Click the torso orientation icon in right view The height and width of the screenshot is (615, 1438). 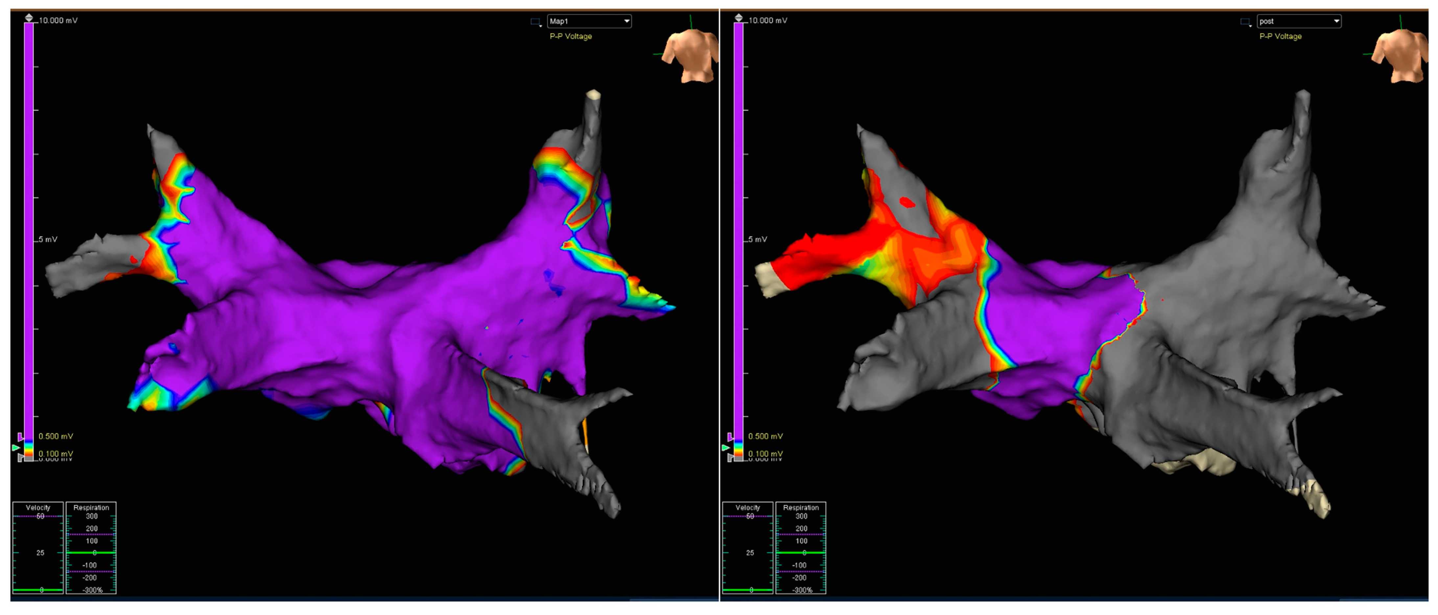[x=1400, y=56]
